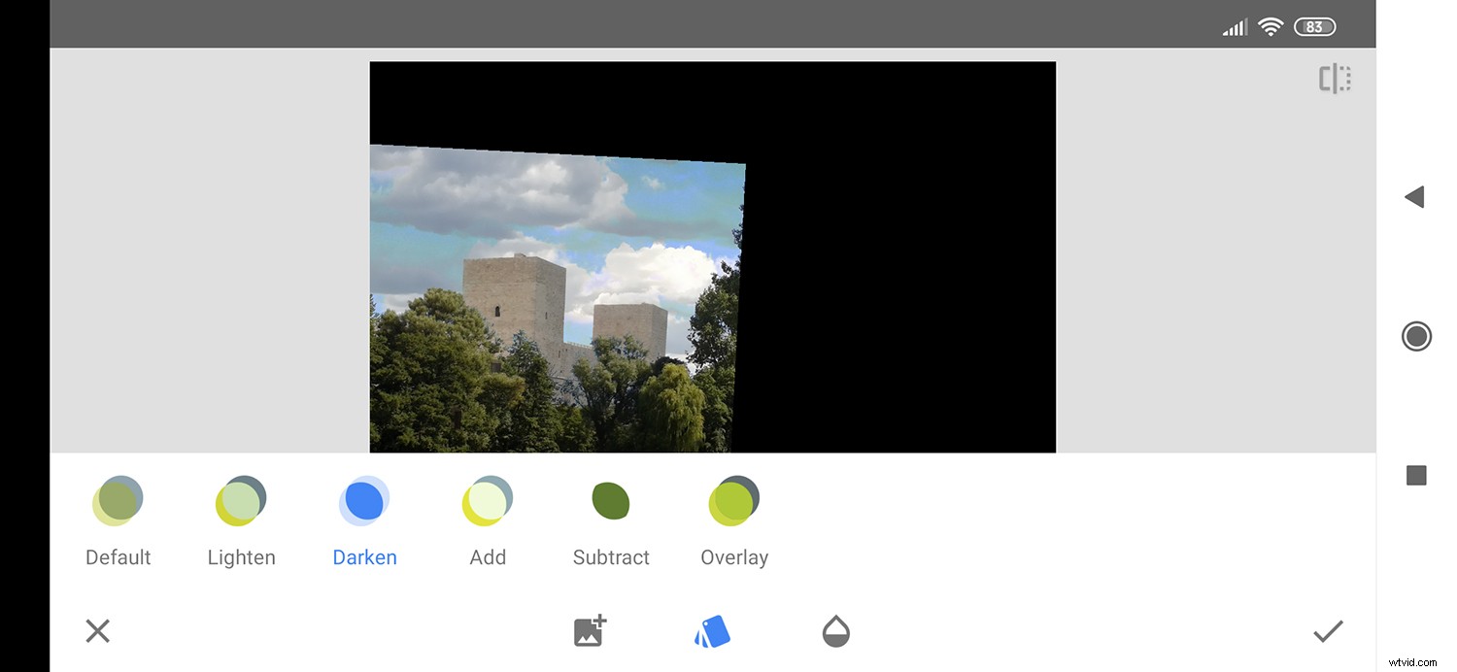Tap the Android home circle button
Screen dimensions: 1457x672
click(x=1416, y=336)
